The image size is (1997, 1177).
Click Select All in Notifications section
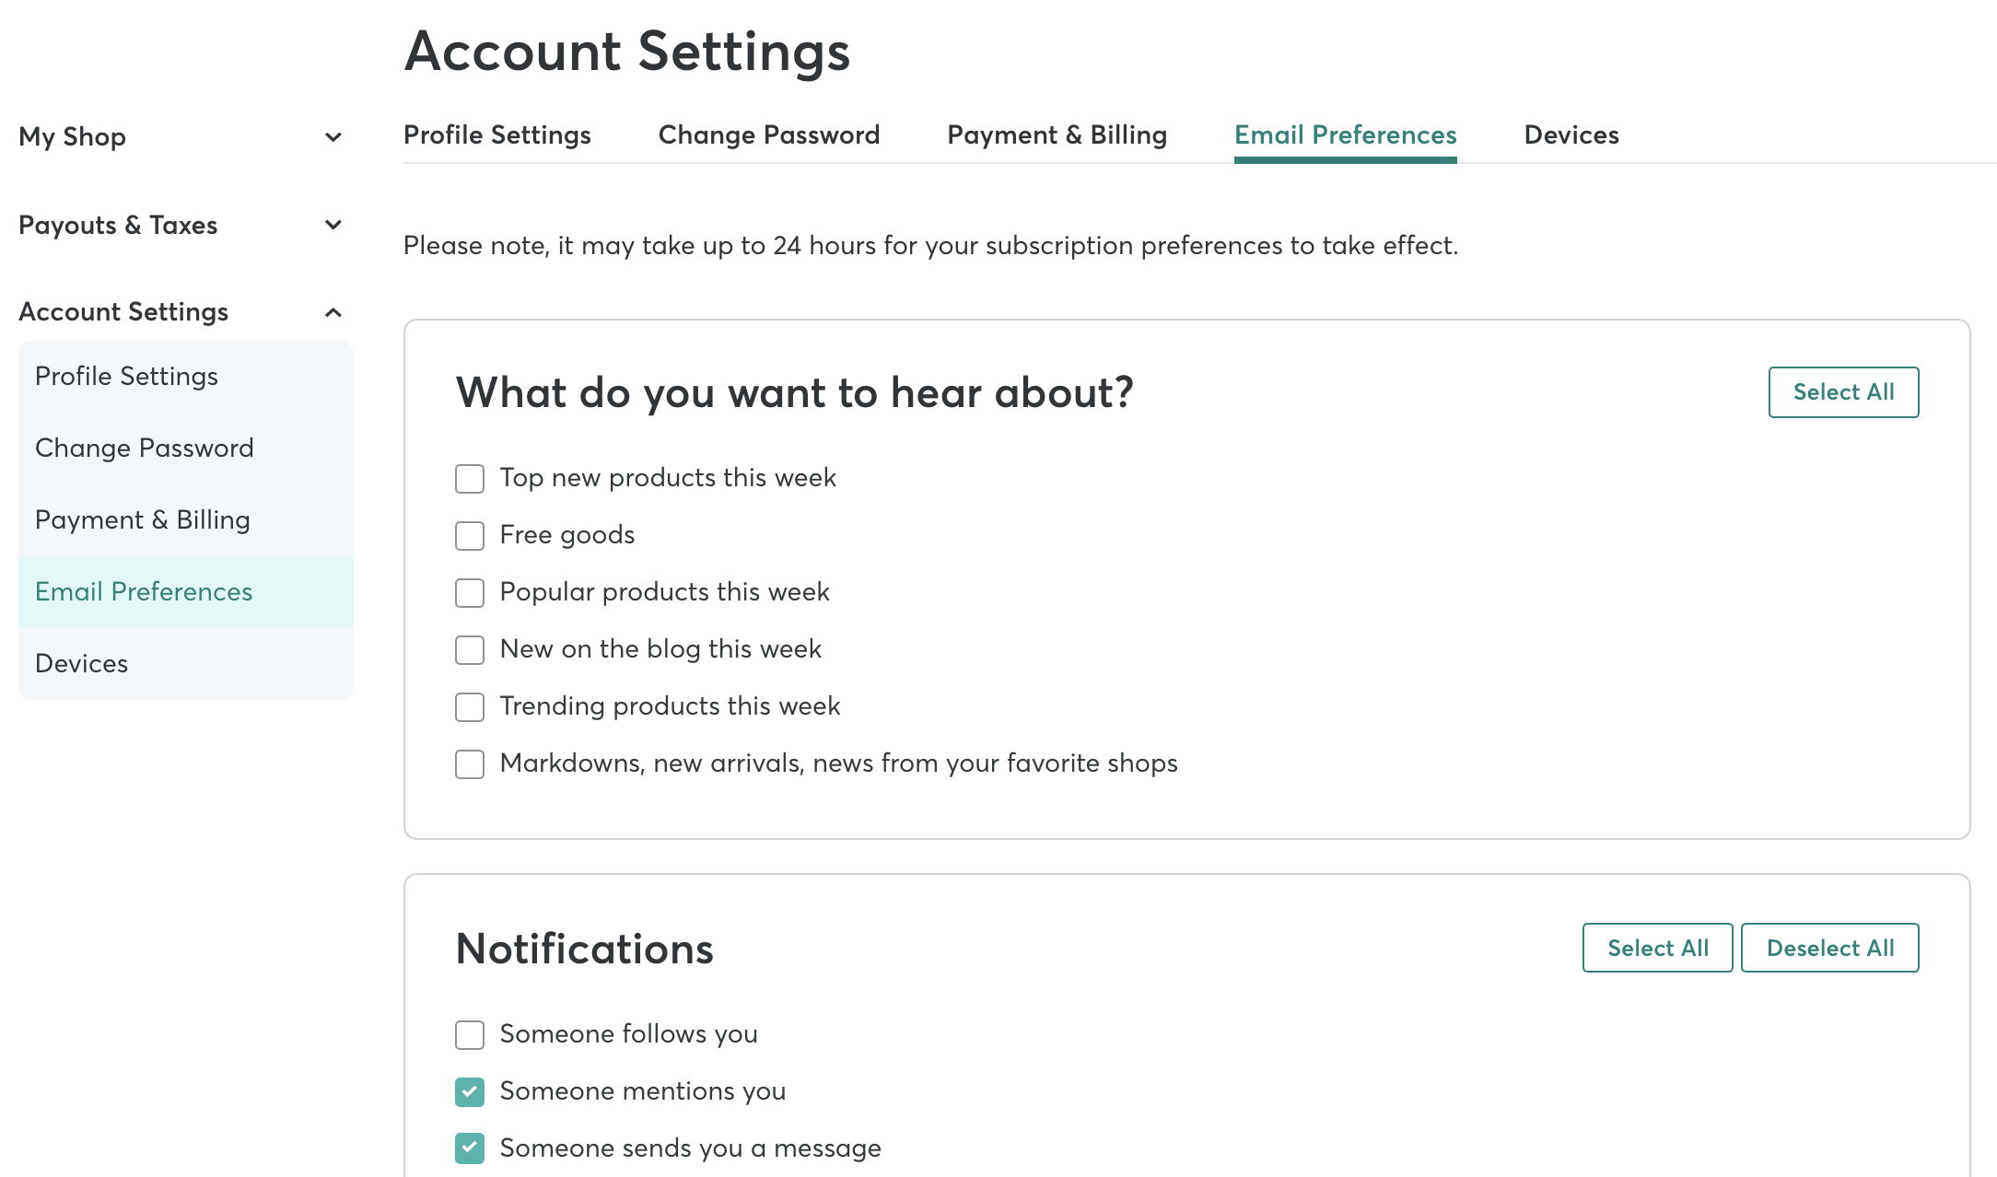(1658, 948)
